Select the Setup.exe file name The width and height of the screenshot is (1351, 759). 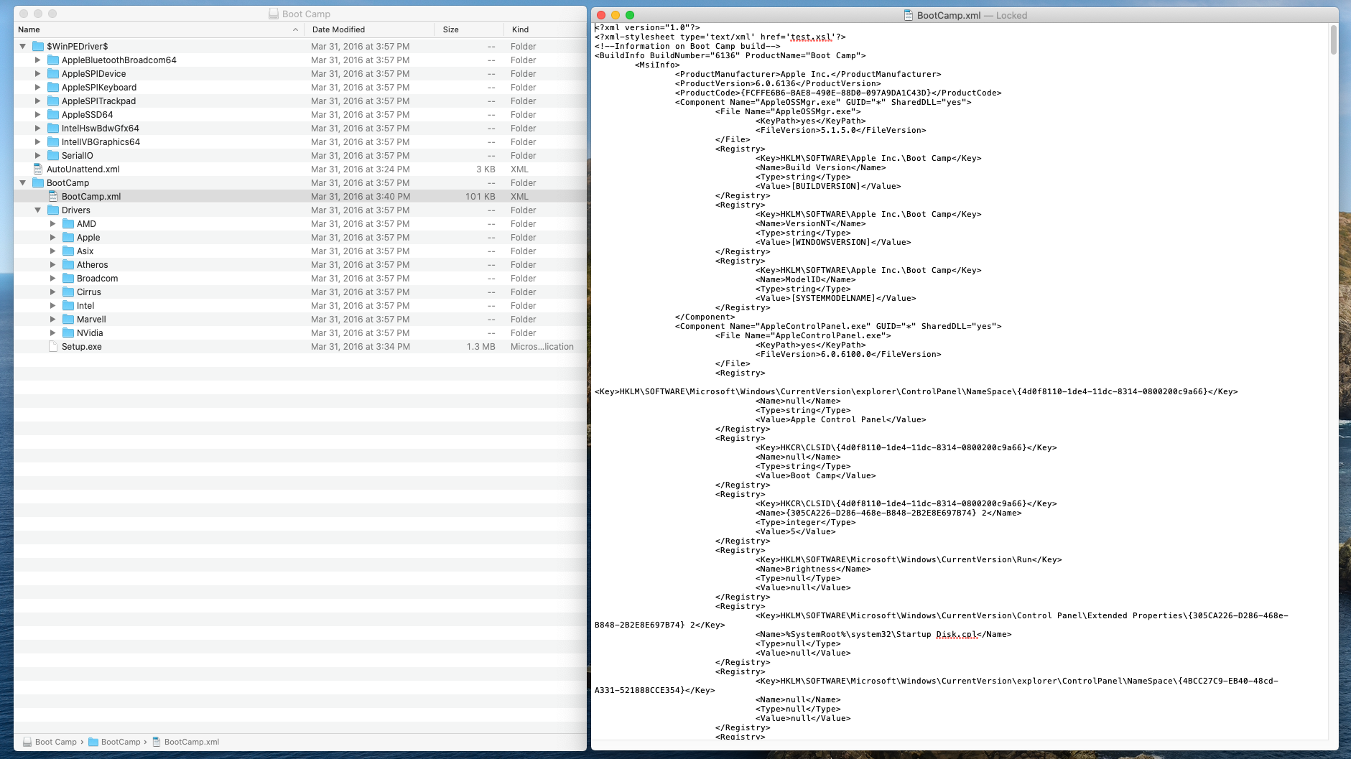82,347
